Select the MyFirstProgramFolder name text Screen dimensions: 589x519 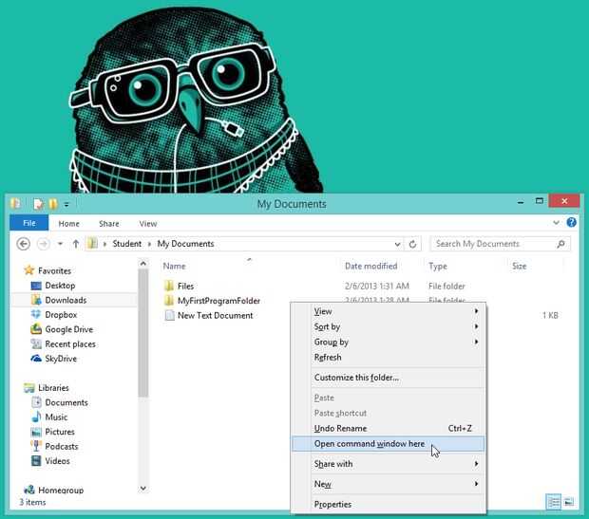[218, 301]
